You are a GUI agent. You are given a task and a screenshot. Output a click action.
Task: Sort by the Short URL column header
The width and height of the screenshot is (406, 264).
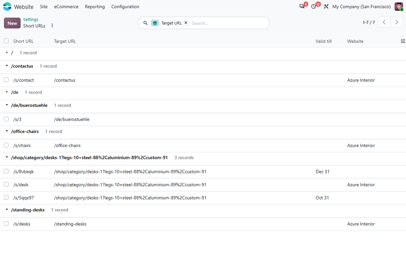click(24, 41)
